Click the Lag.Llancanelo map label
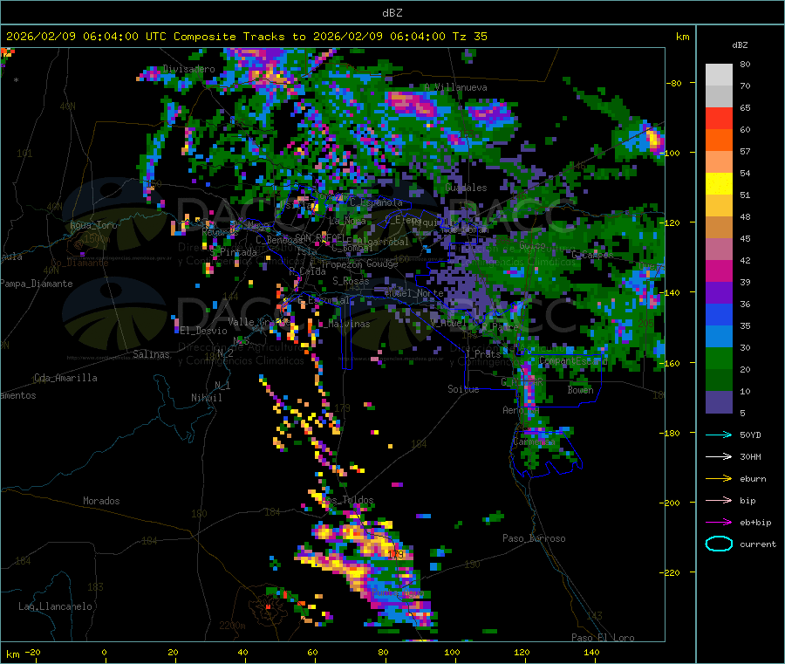This screenshot has width=785, height=664. 55,606
